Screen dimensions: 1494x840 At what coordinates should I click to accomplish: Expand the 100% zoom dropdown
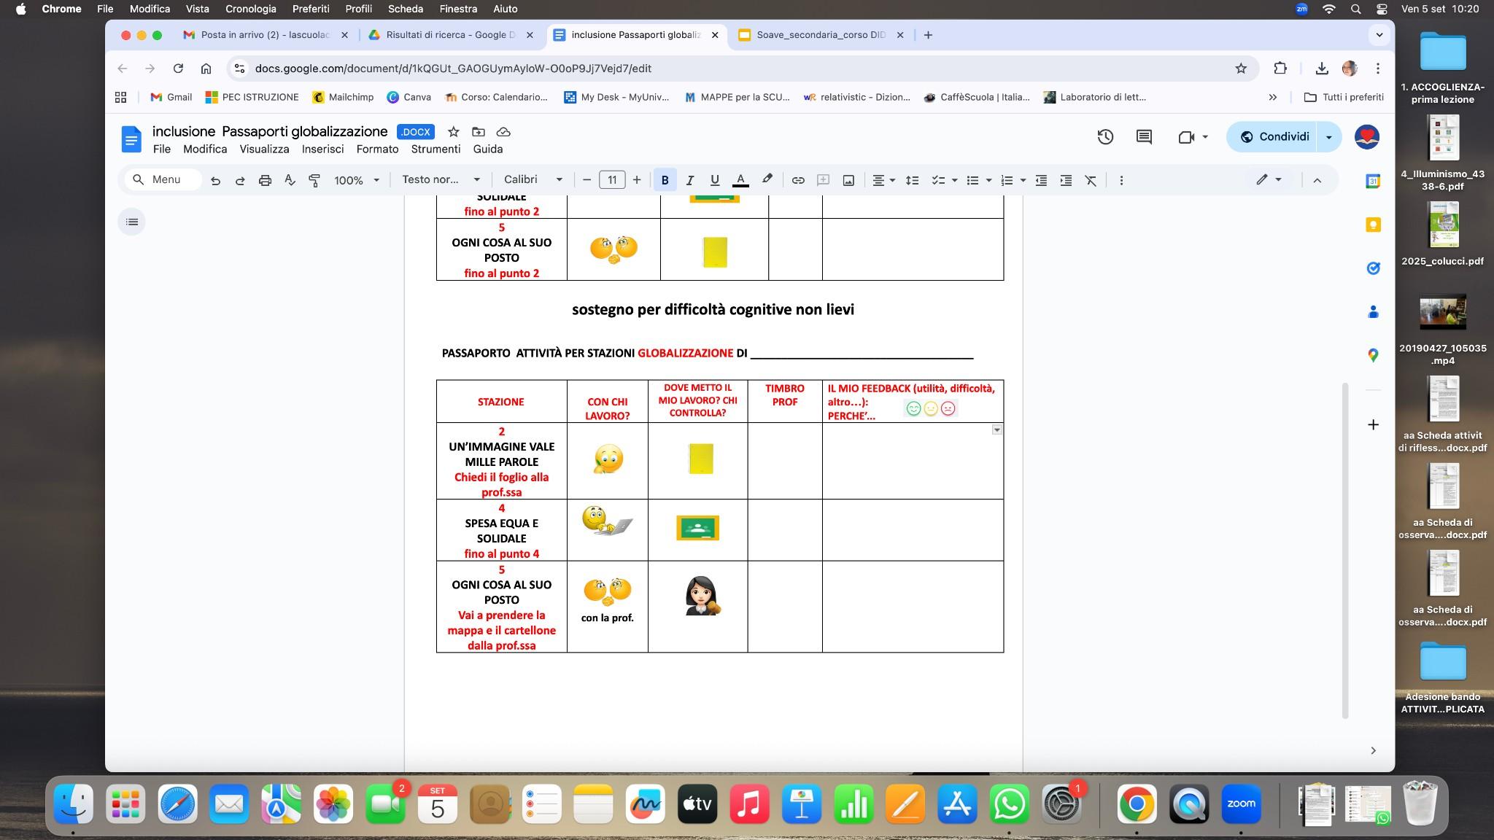357,180
